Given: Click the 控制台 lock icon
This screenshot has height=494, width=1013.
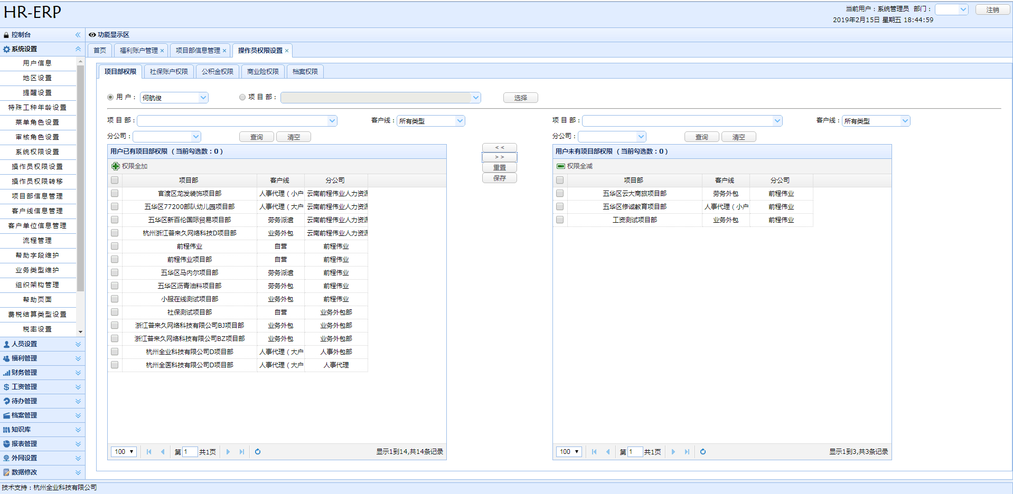Looking at the screenshot, I should (x=6, y=35).
